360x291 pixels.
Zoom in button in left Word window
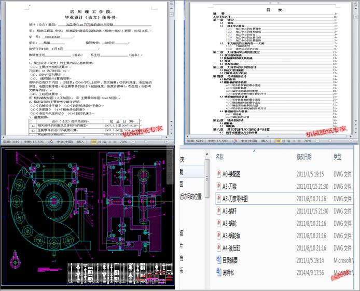[x=167, y=142]
